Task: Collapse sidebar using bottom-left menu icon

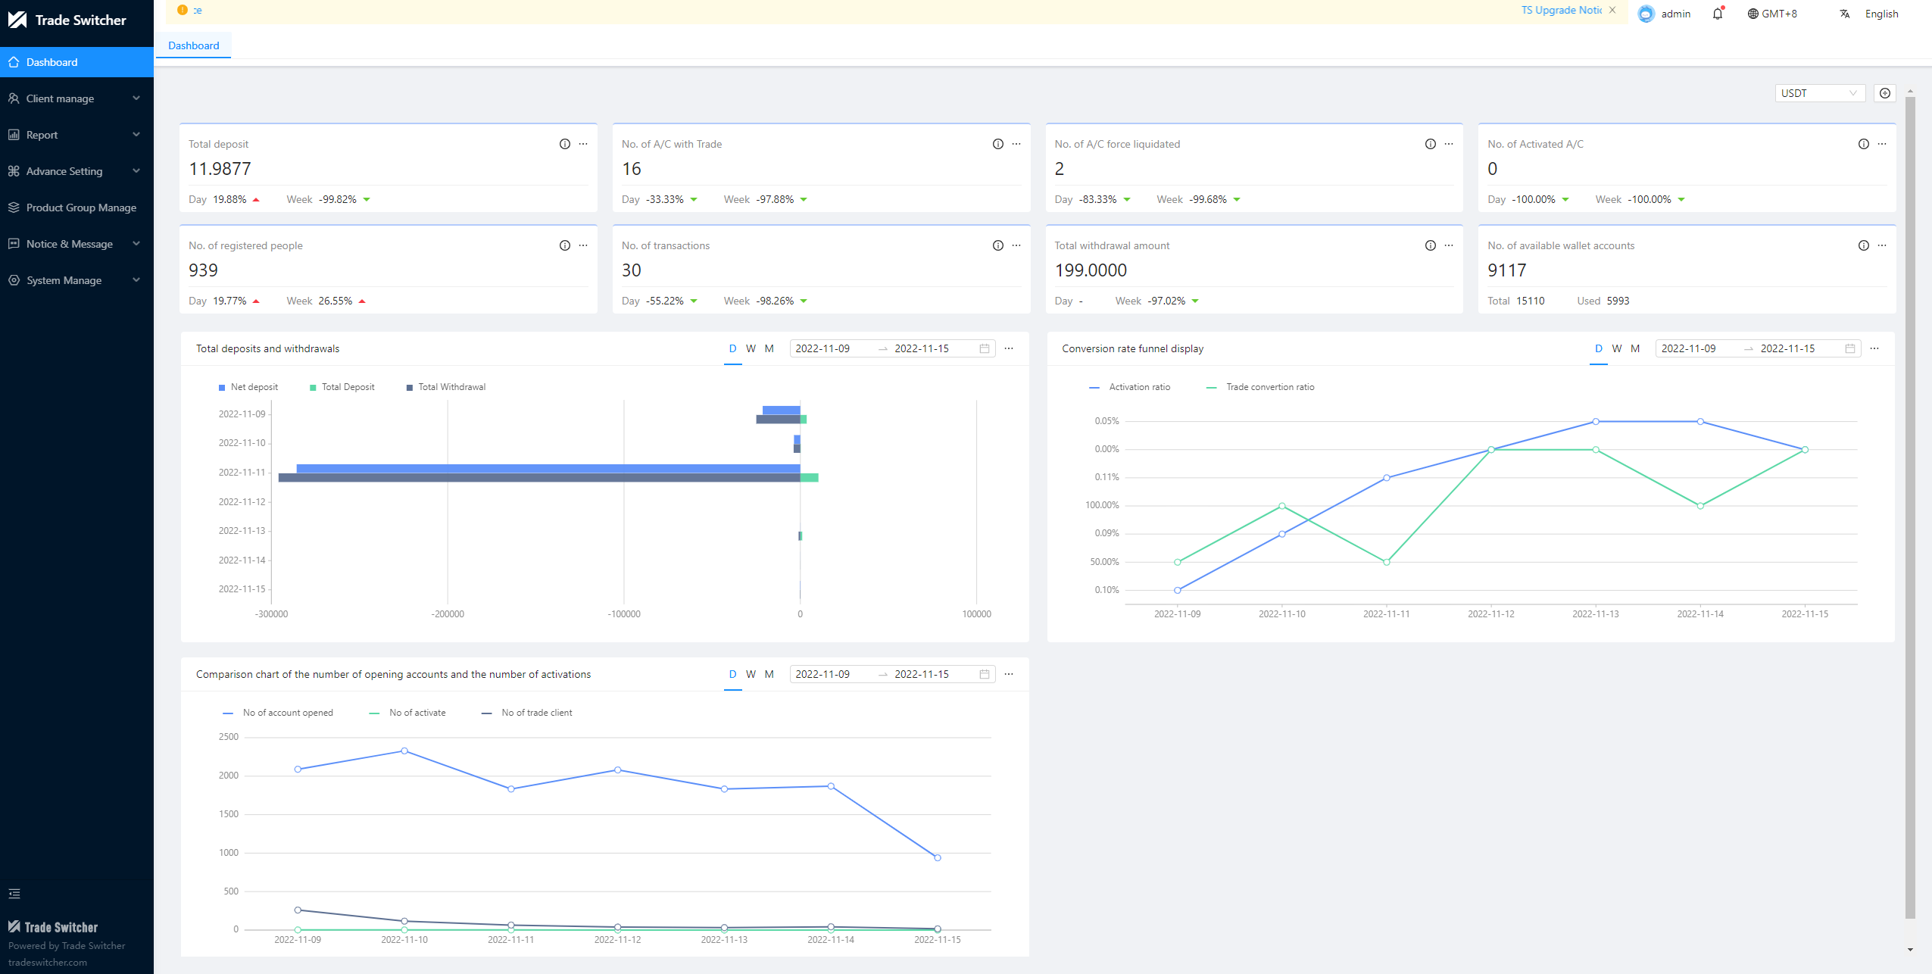Action: 14,894
